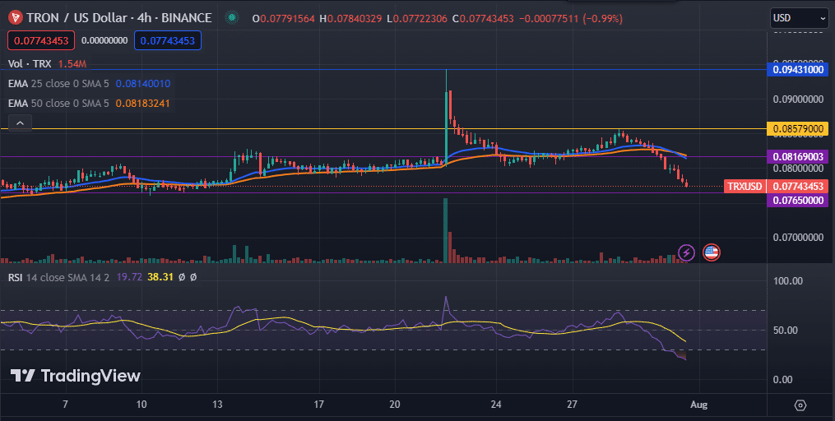Click the EMA 25 value 0.08140010

(142, 84)
